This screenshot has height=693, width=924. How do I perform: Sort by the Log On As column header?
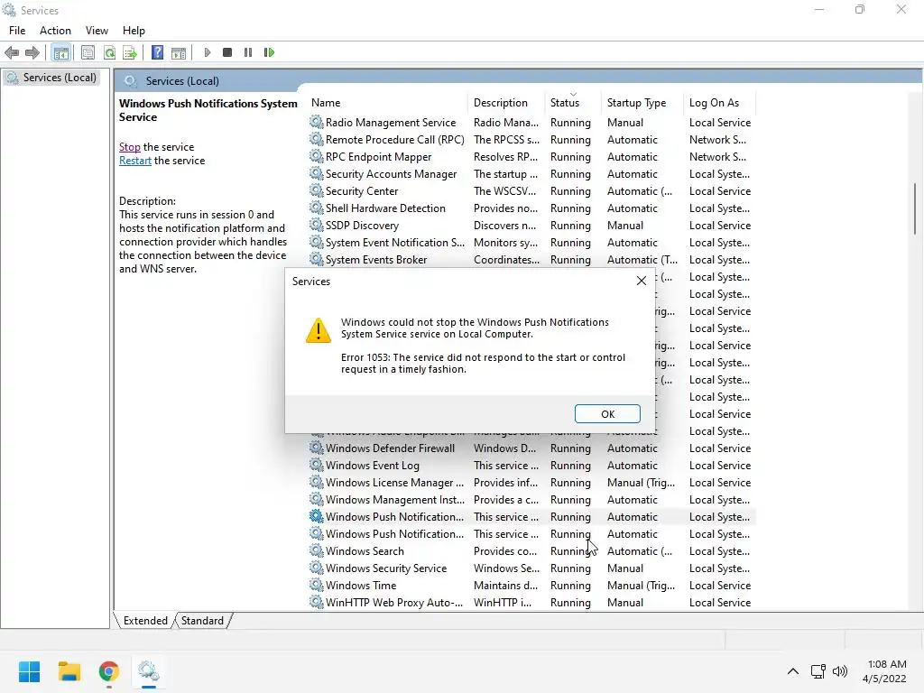click(x=719, y=103)
